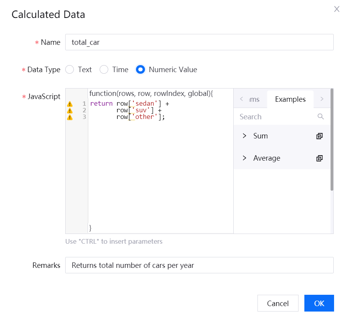Screen dimensions: 345x317
Task: Insert the Average example using its copy icon
Action: 319,158
